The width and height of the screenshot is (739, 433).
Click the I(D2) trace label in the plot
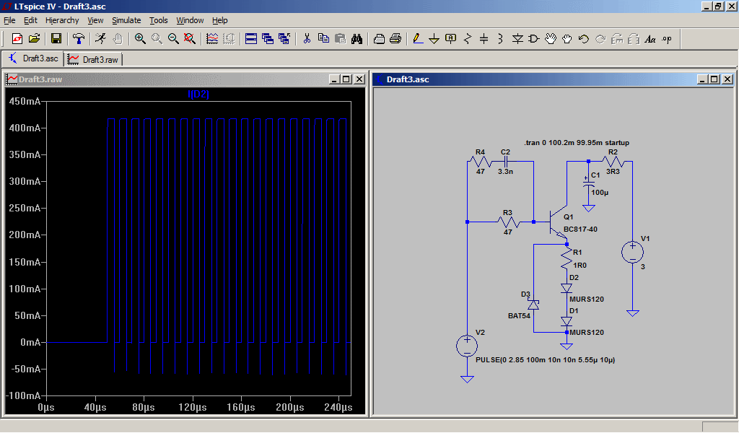[198, 95]
